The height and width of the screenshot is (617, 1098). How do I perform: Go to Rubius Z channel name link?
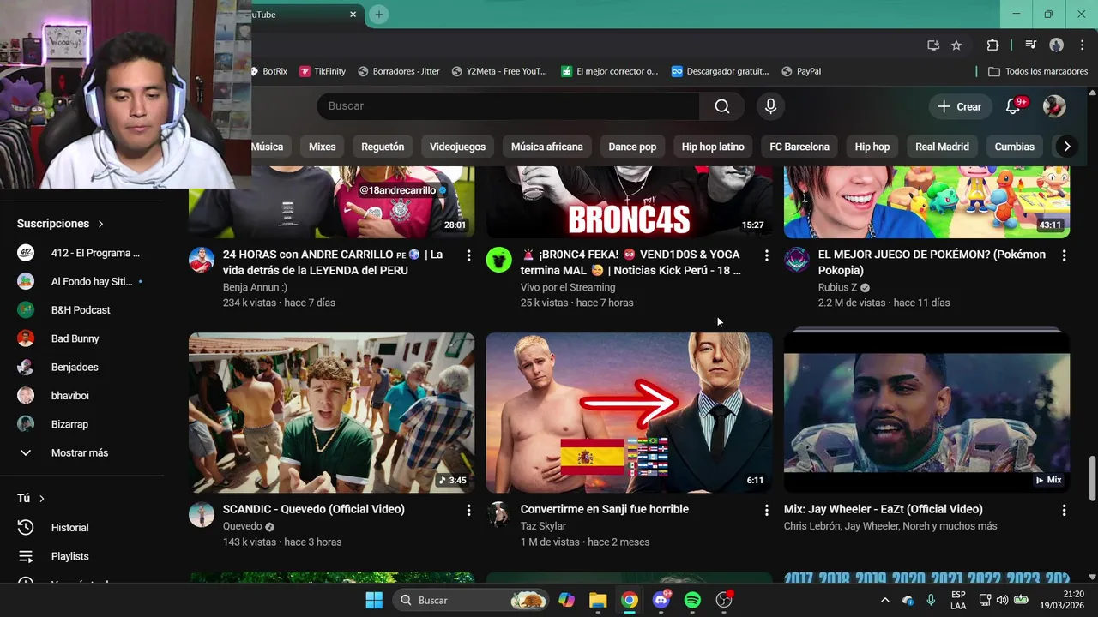click(x=837, y=287)
